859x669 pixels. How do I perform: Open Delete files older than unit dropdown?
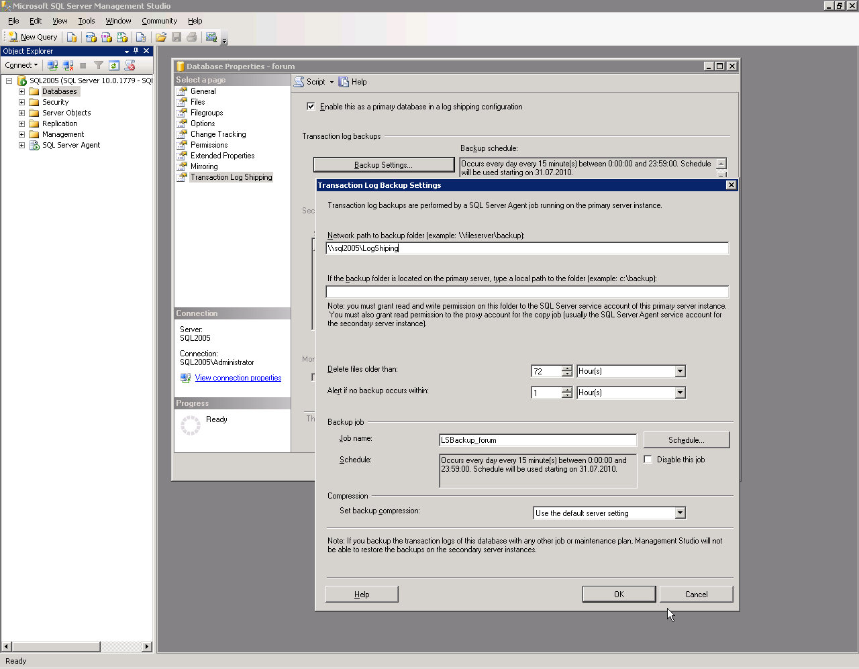click(680, 371)
